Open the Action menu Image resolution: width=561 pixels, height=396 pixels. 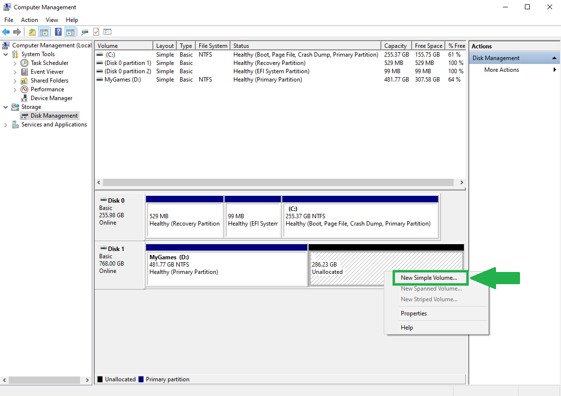coord(29,20)
